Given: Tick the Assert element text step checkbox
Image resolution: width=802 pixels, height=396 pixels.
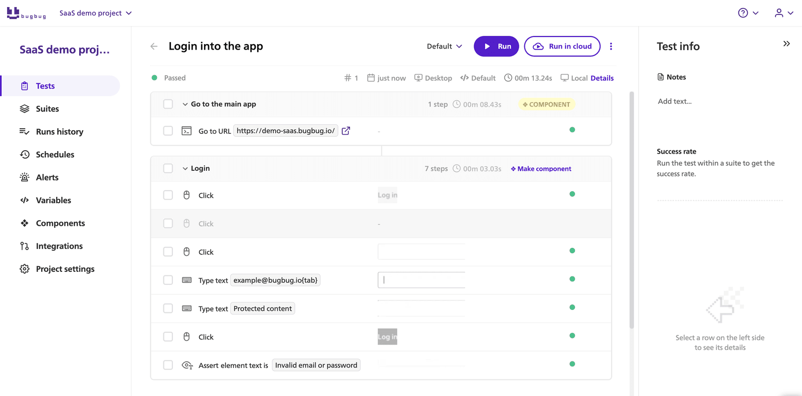Looking at the screenshot, I should tap(168, 365).
